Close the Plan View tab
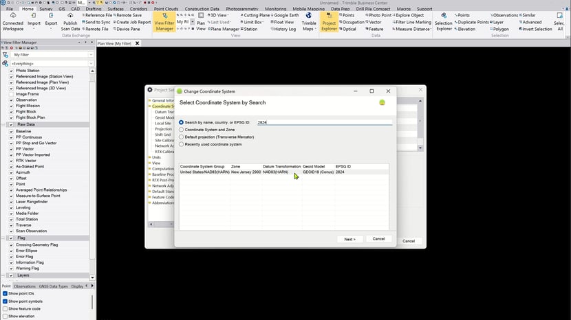The height and width of the screenshot is (320, 571). 138,43
